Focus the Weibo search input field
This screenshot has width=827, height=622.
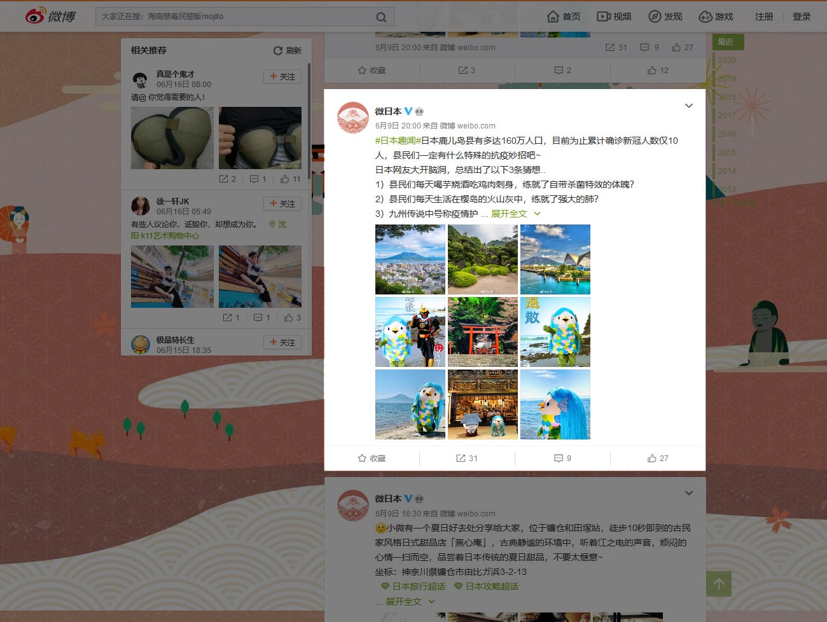click(244, 17)
